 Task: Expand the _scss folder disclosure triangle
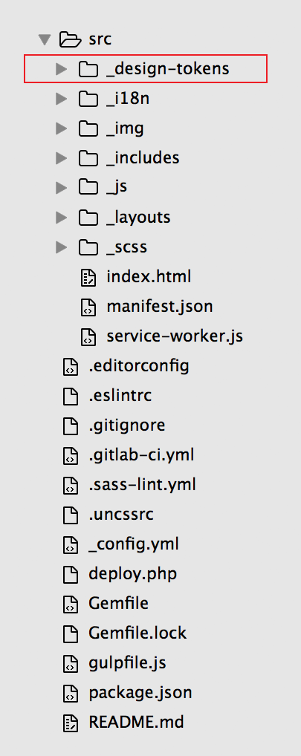tap(61, 248)
